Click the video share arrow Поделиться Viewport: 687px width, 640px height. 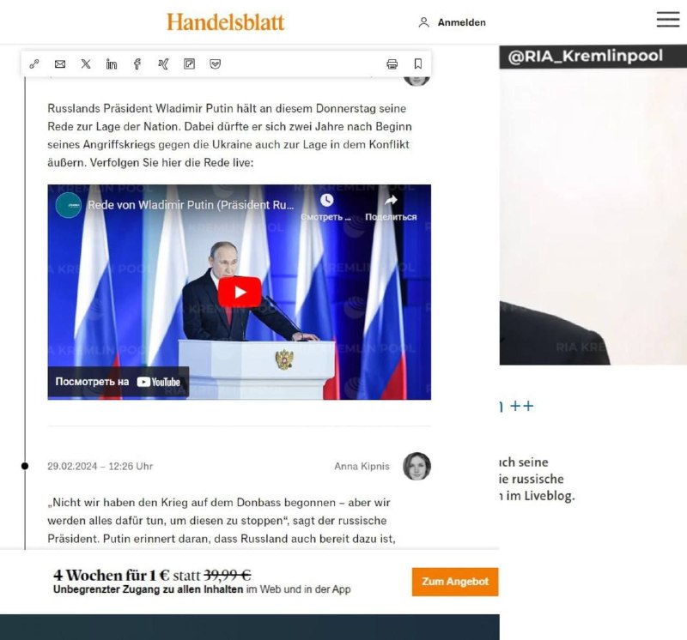point(391,208)
